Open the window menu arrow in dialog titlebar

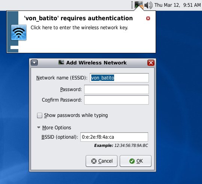pyautogui.click(x=34, y=63)
